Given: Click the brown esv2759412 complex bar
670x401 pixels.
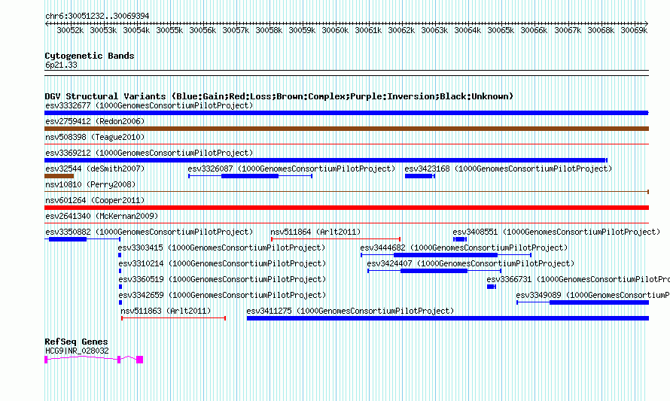Looking at the screenshot, I should pos(346,129).
